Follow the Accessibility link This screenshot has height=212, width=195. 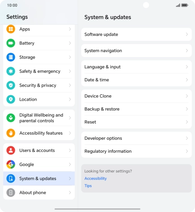pos(95,178)
